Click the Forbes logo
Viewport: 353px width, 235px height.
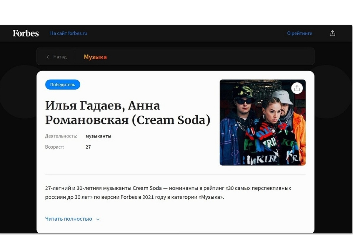point(26,33)
